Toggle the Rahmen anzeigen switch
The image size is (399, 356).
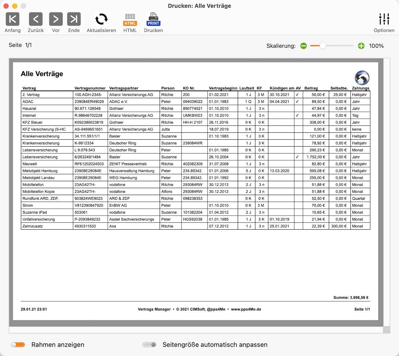click(18, 345)
